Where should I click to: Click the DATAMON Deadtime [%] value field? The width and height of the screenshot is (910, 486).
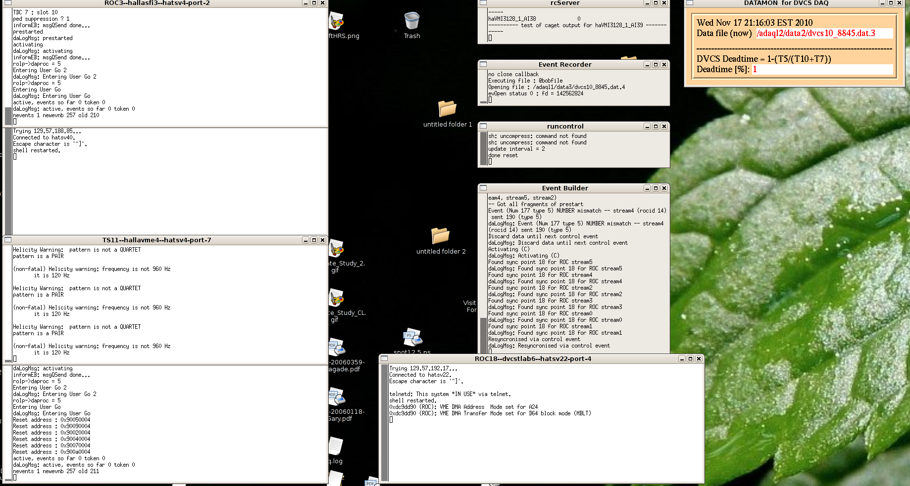822,69
